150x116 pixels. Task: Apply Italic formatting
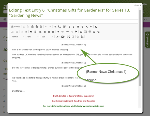(73, 27)
